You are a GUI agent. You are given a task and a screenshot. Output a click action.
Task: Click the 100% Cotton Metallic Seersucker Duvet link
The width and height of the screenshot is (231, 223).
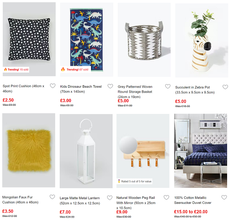coord(193,200)
